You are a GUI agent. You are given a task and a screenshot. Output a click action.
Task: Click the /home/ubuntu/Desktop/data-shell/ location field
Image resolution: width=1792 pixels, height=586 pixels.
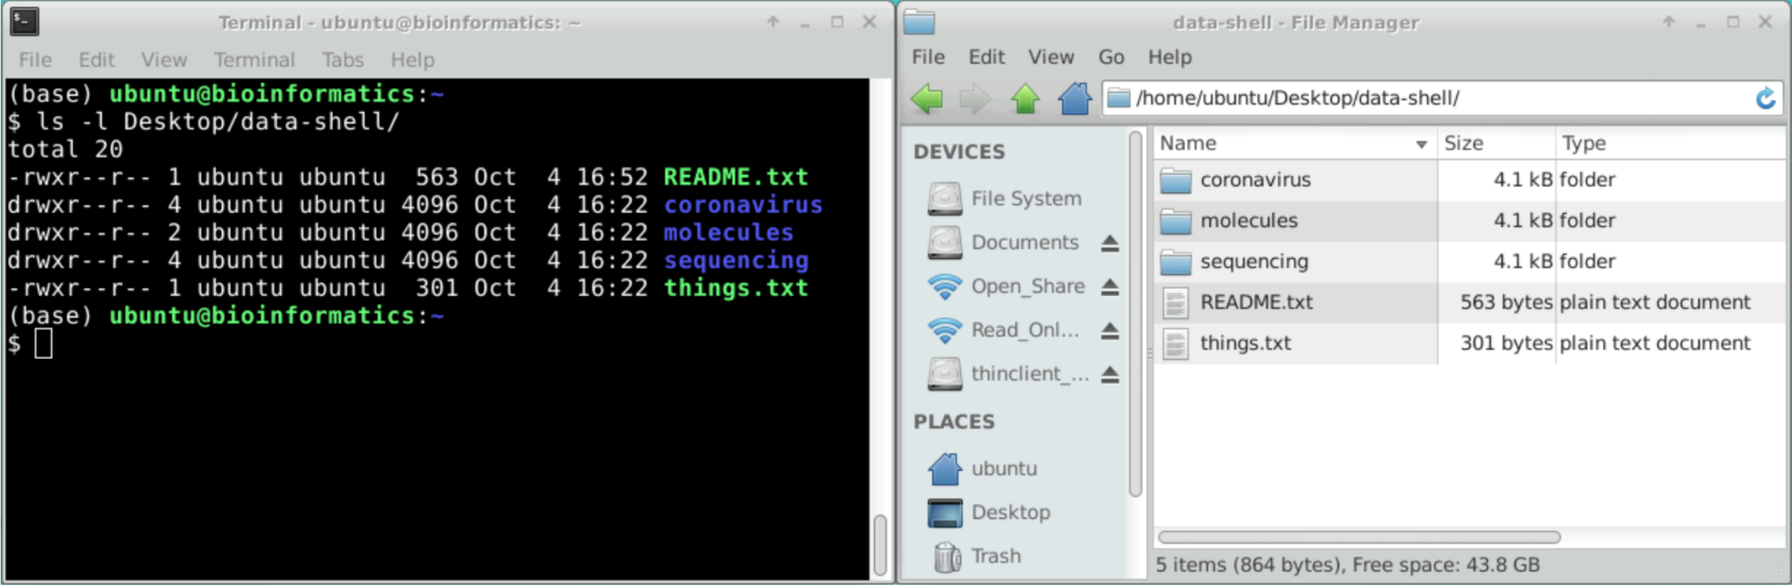1442,98
